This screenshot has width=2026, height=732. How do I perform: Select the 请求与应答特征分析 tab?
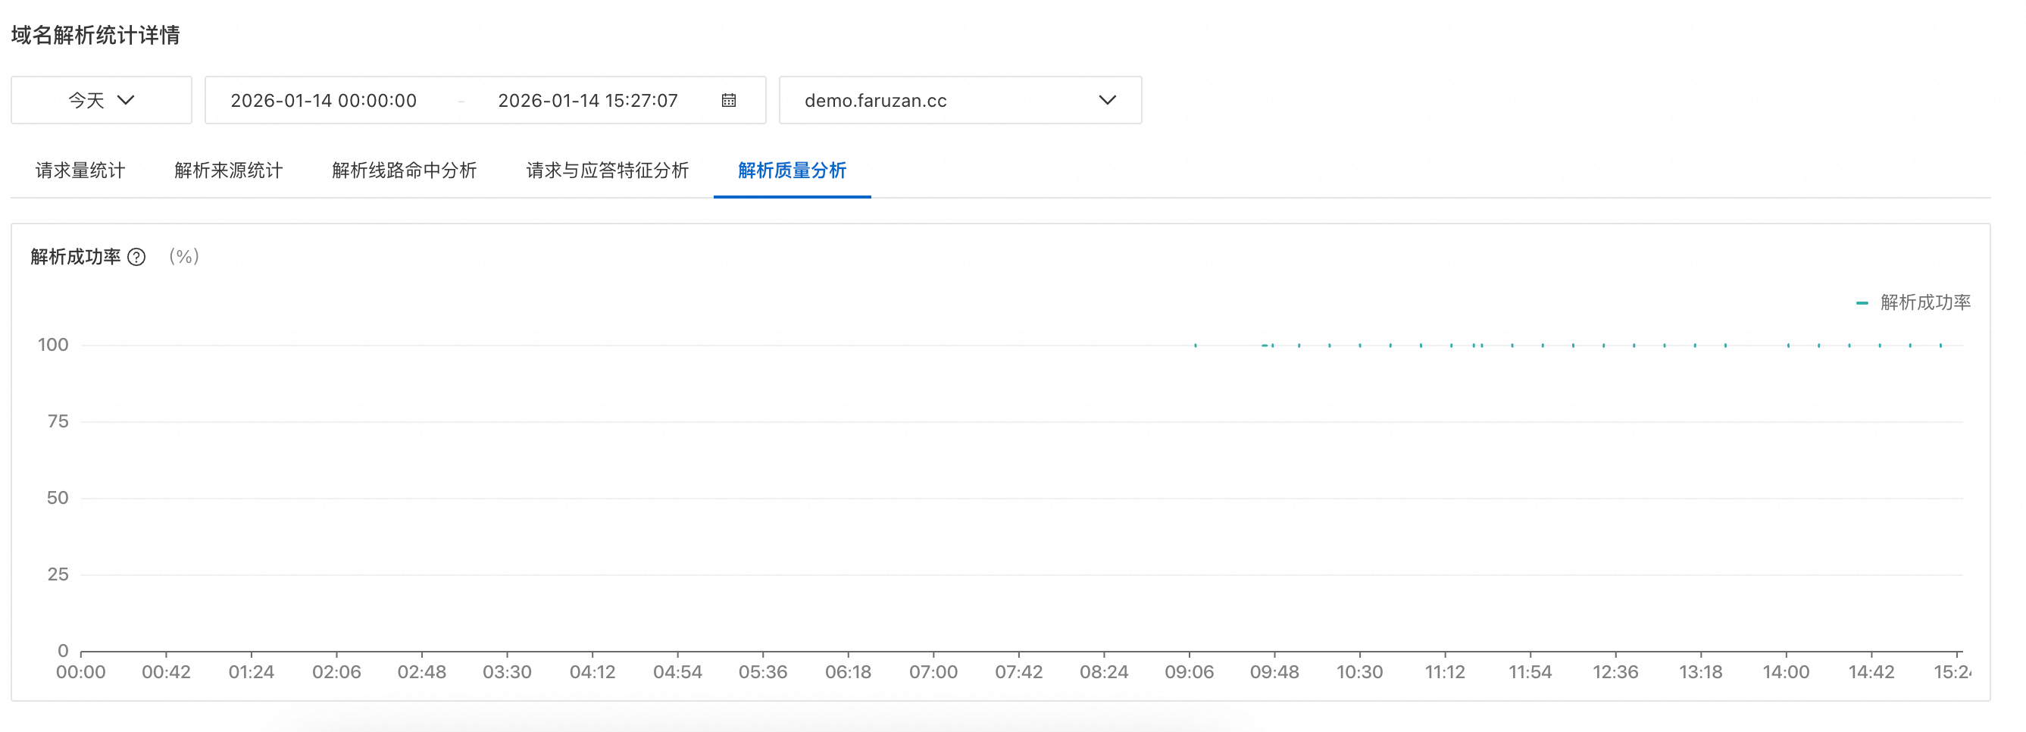(607, 170)
